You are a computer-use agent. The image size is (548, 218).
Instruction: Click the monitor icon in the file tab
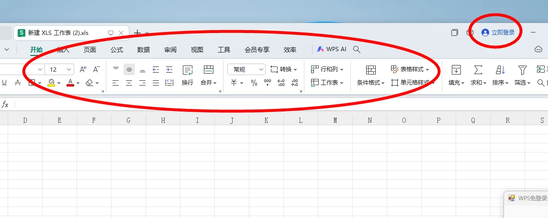(x=111, y=33)
